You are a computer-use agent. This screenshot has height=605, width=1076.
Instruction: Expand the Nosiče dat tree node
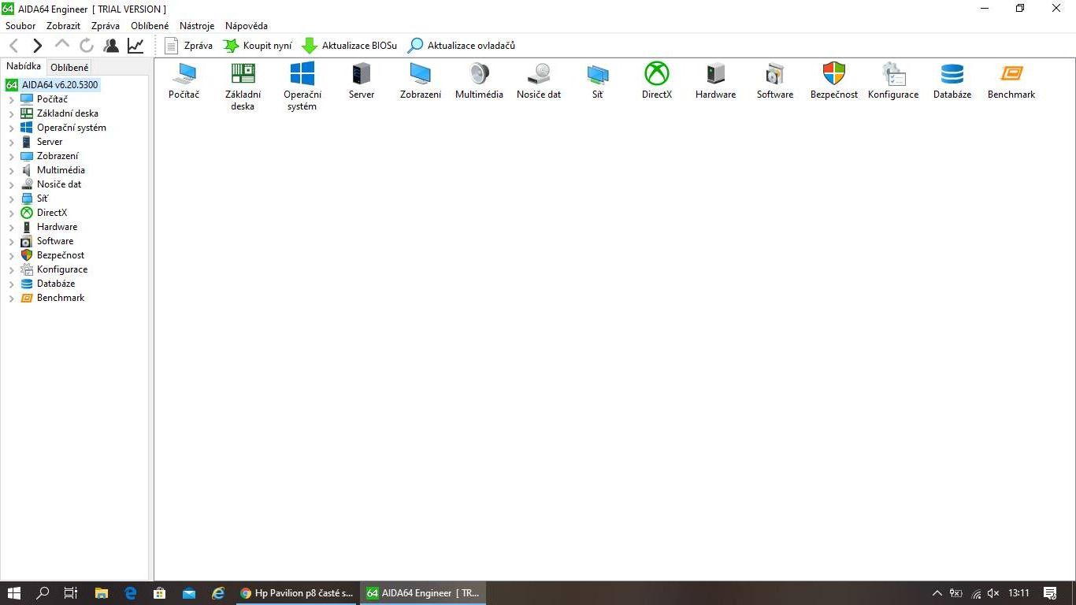coord(11,185)
